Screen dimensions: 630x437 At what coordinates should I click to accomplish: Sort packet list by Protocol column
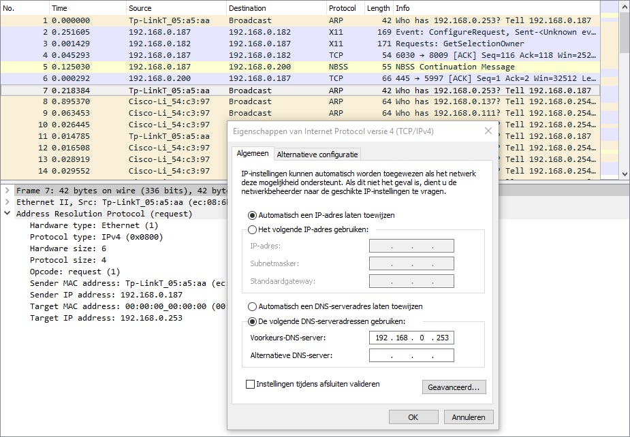click(x=345, y=8)
